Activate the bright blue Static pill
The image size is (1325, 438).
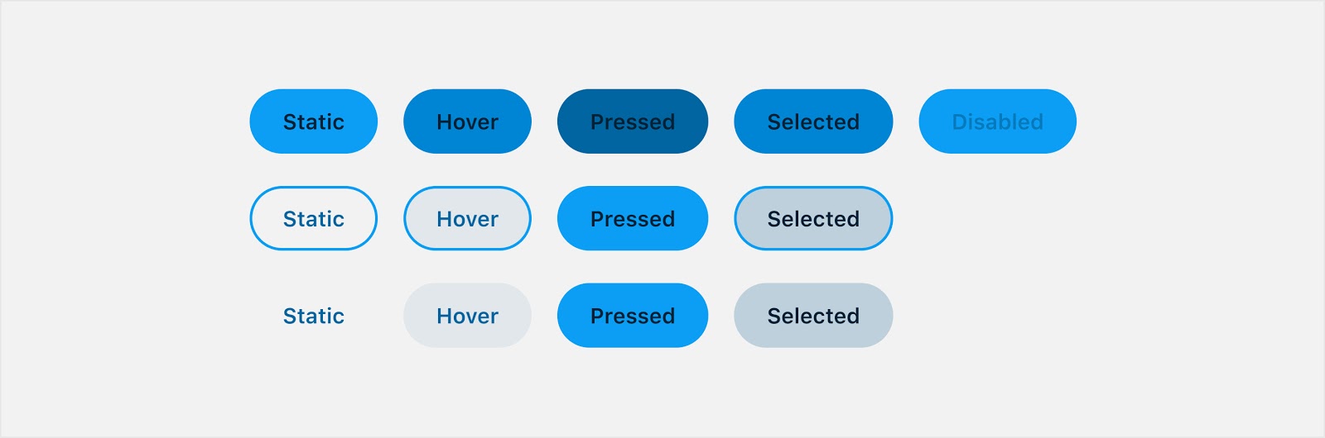314,121
